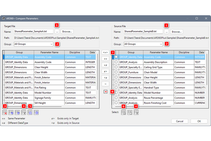Confirm with the OK button

pyautogui.click(x=199, y=121)
